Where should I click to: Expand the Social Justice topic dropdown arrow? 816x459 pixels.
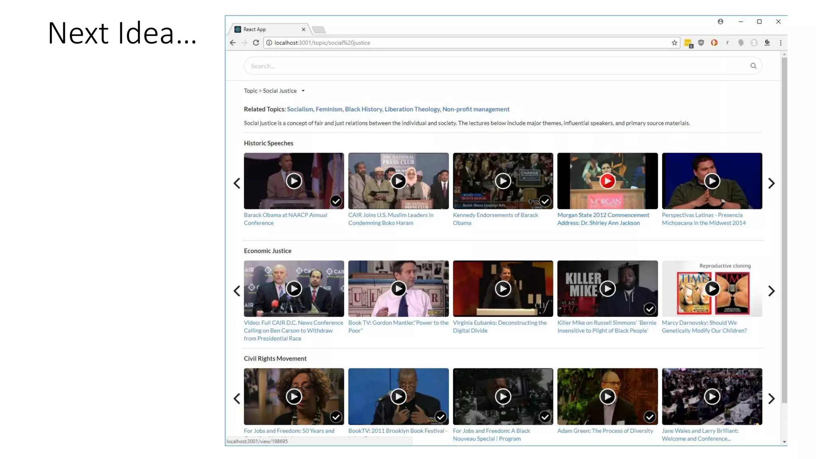(x=303, y=91)
